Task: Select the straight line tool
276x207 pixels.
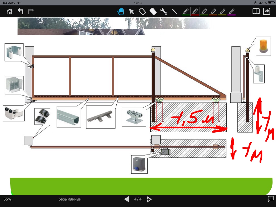Action: pyautogui.click(x=175, y=11)
